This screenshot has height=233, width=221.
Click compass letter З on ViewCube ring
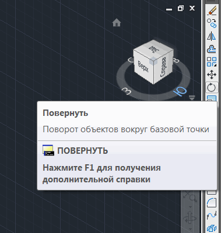point(127,91)
